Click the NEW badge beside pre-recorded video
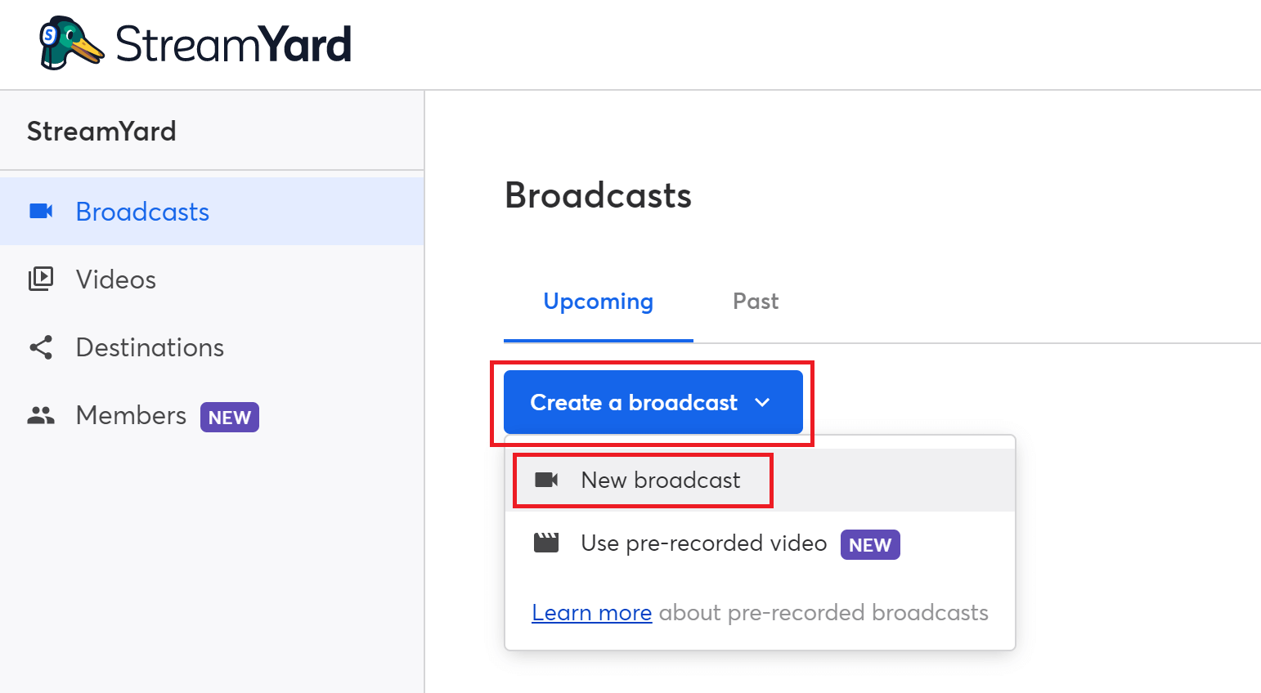1261x693 pixels. 870,544
